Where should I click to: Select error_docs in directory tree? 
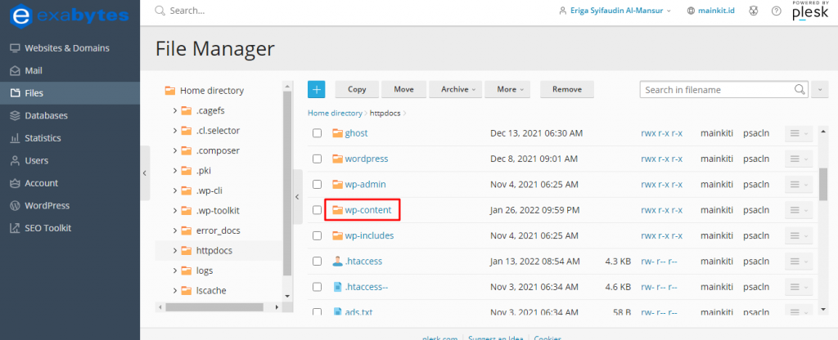click(x=219, y=230)
